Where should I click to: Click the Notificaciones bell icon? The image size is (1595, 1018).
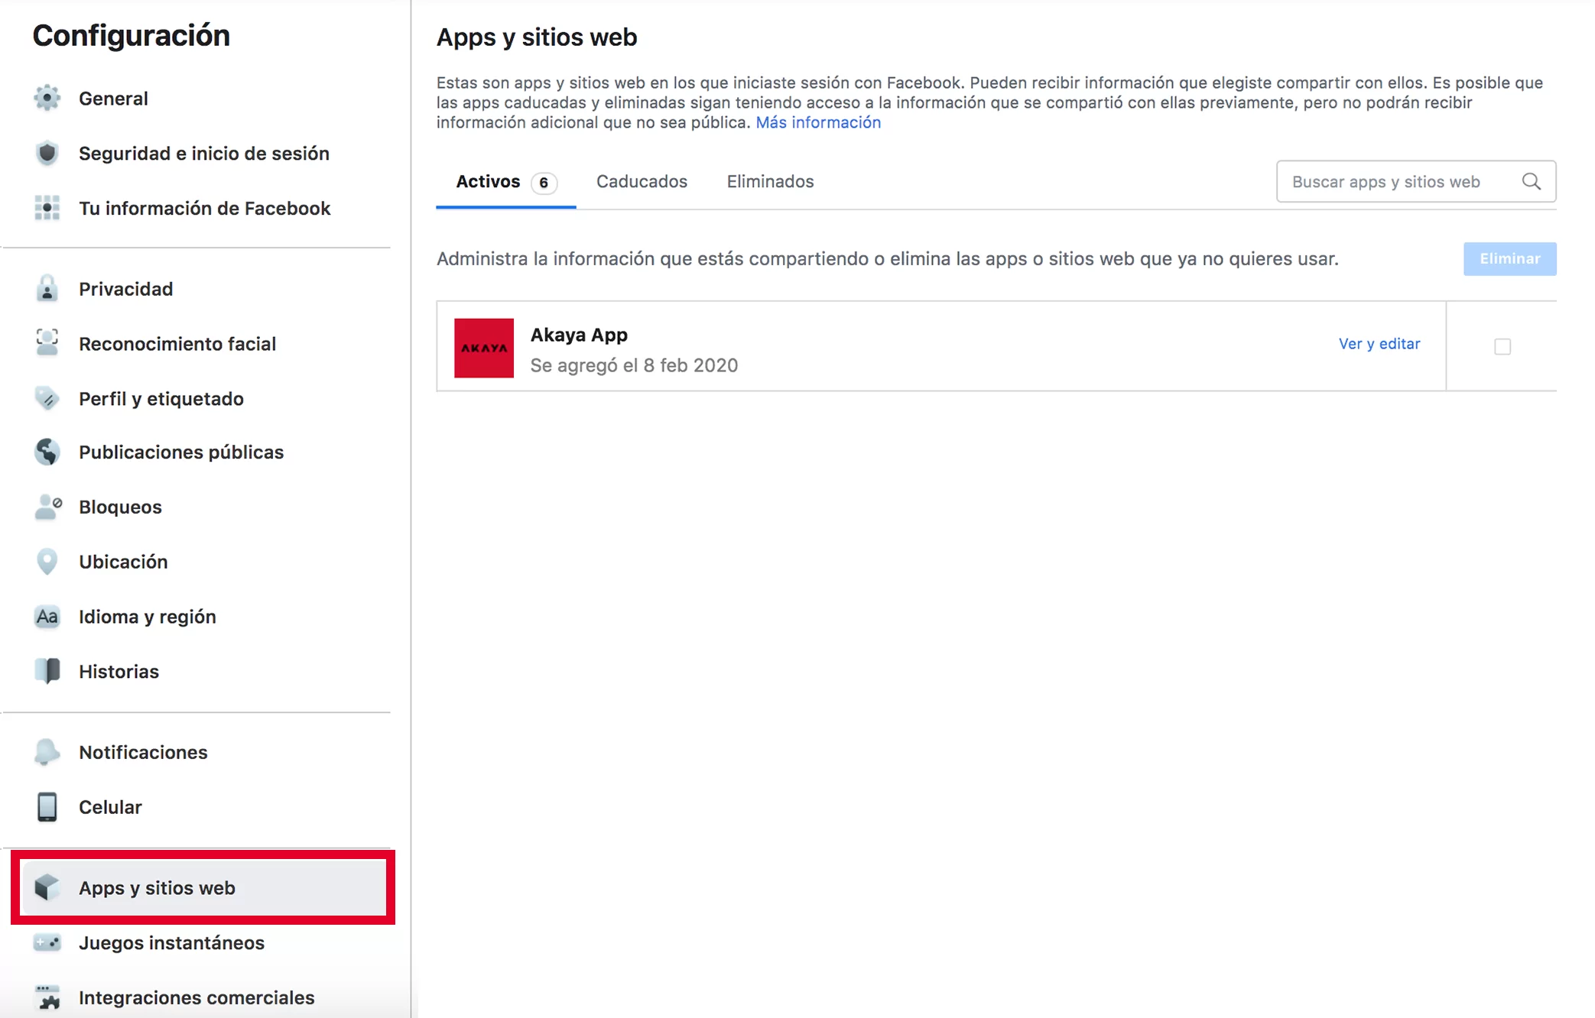pyautogui.click(x=47, y=752)
